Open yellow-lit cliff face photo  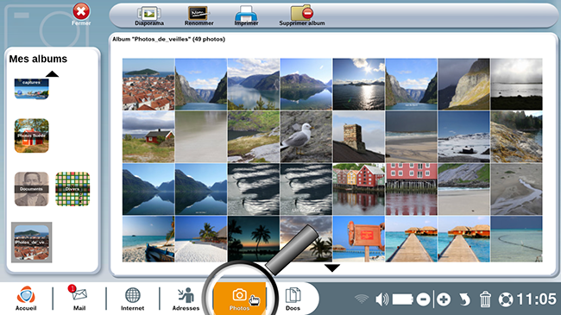(463, 84)
